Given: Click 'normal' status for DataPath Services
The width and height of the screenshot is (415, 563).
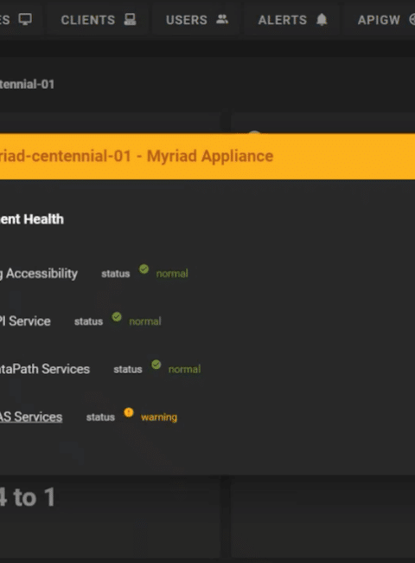Looking at the screenshot, I should tap(184, 369).
